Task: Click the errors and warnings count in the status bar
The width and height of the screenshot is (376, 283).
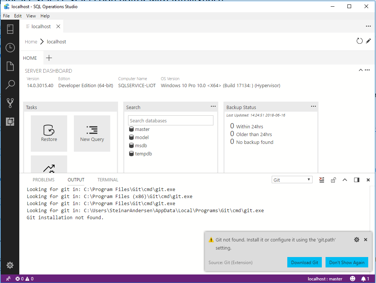Action: tap(24, 279)
